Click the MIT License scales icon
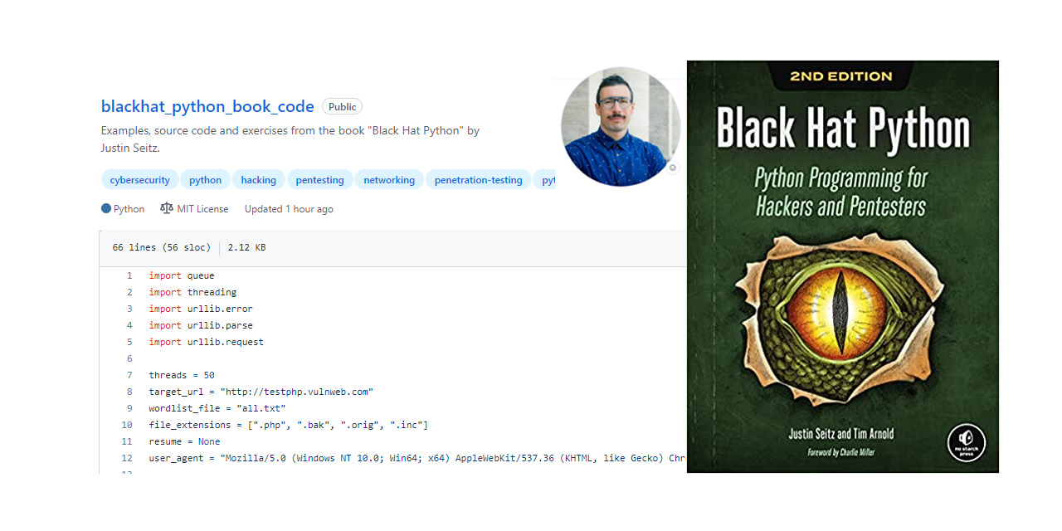 167,209
